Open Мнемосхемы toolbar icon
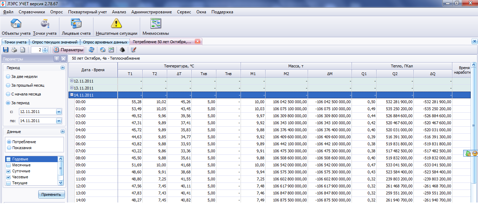 click(x=156, y=27)
